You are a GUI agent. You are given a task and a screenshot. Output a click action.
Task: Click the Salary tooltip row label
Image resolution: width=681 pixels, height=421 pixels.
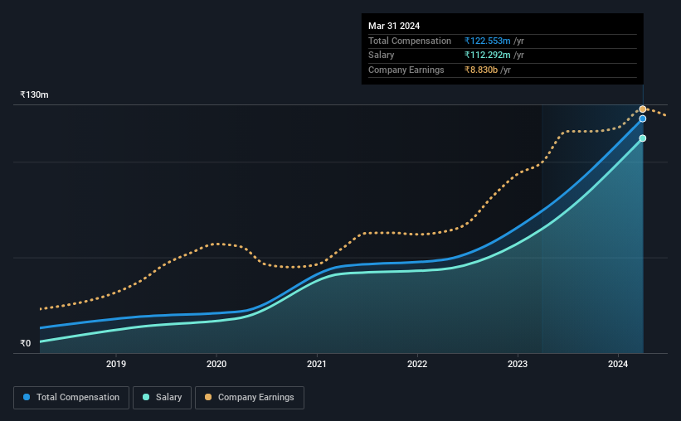(382, 56)
